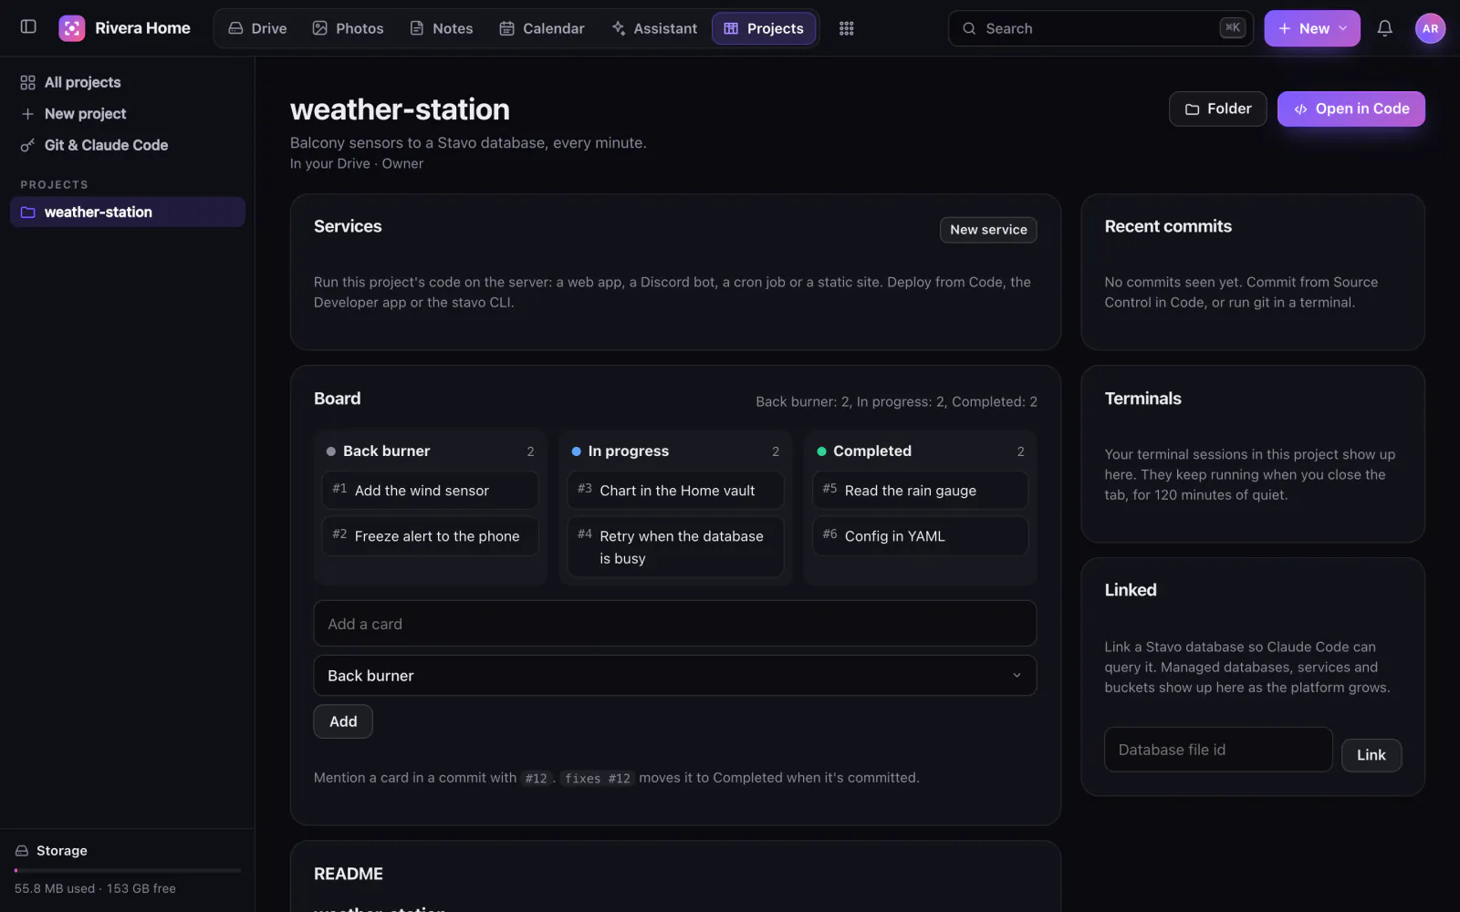Open the Notes tab
The image size is (1460, 912).
click(442, 28)
